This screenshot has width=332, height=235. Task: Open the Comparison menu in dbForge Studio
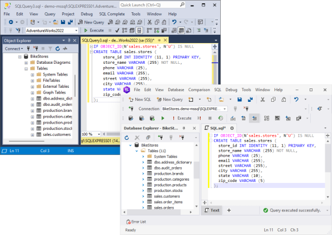(x=199, y=90)
